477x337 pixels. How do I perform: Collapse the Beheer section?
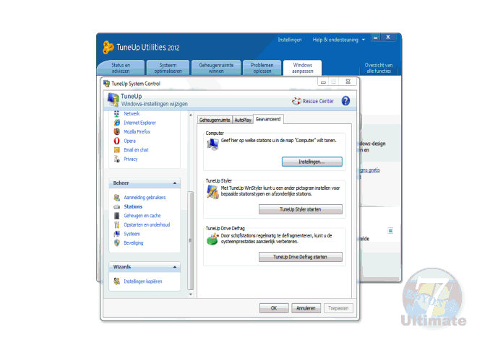tap(175, 183)
